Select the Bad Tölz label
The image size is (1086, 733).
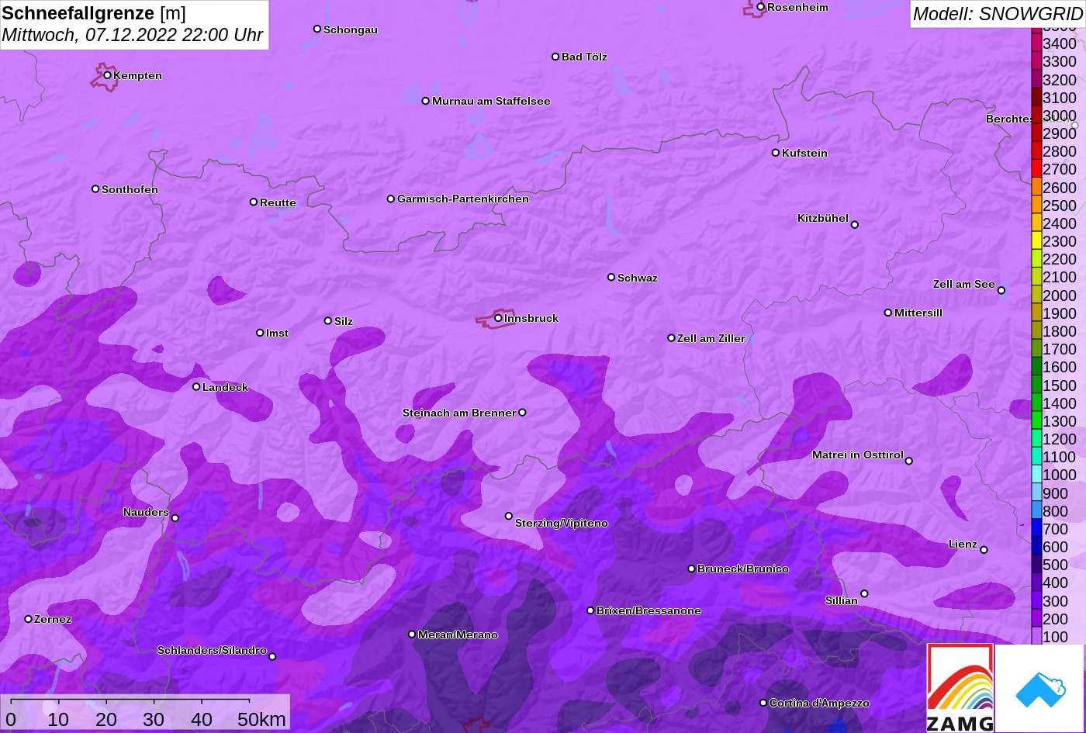tap(584, 57)
